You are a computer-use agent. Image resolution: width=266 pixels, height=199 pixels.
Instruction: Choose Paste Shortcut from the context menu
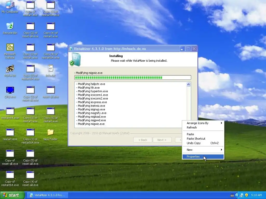tap(203, 139)
